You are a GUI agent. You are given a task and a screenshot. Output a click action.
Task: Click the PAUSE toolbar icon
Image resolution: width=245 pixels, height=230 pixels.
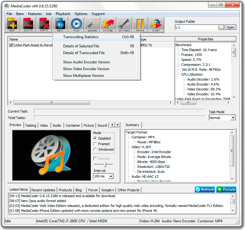(x=140, y=25)
